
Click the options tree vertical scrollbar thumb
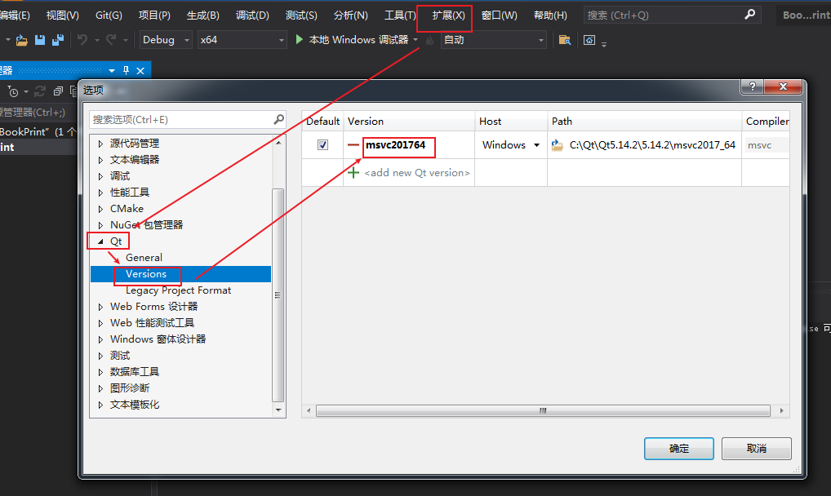[278, 295]
